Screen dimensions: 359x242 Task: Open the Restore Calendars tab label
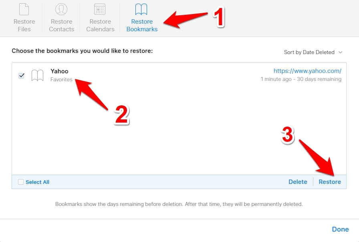coord(100,25)
